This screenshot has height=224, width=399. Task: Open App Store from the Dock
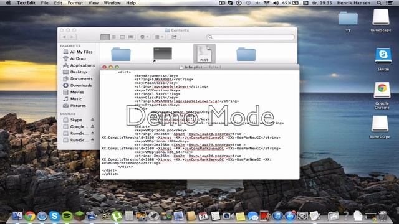pyautogui.click(x=290, y=216)
